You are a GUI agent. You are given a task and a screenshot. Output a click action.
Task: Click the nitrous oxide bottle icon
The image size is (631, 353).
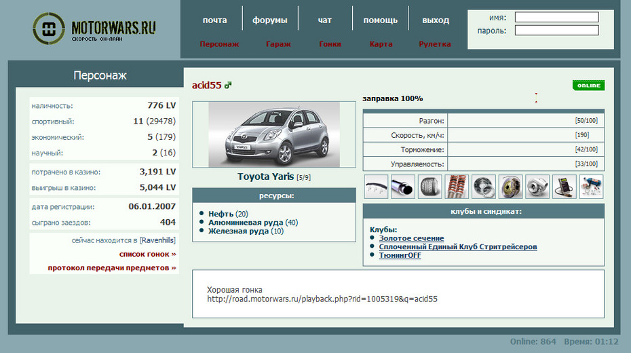(x=591, y=187)
